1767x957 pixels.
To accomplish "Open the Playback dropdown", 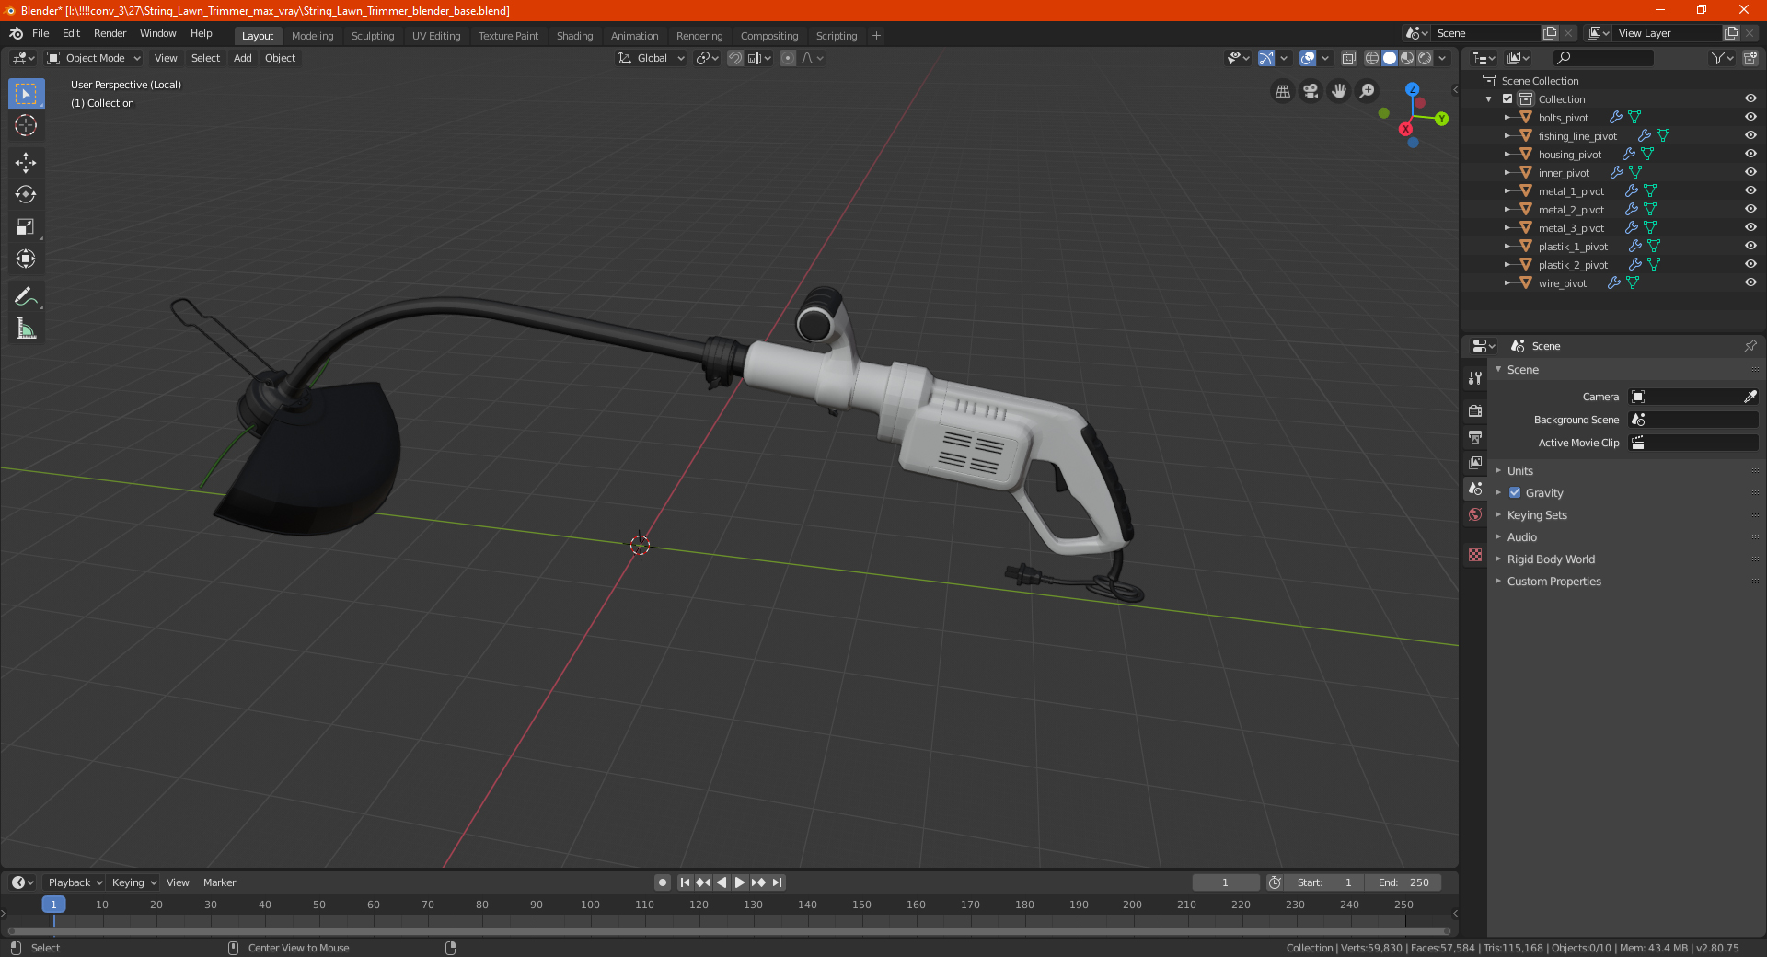I will (x=75, y=882).
